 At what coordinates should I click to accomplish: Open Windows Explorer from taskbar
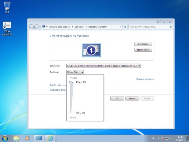(16, 138)
